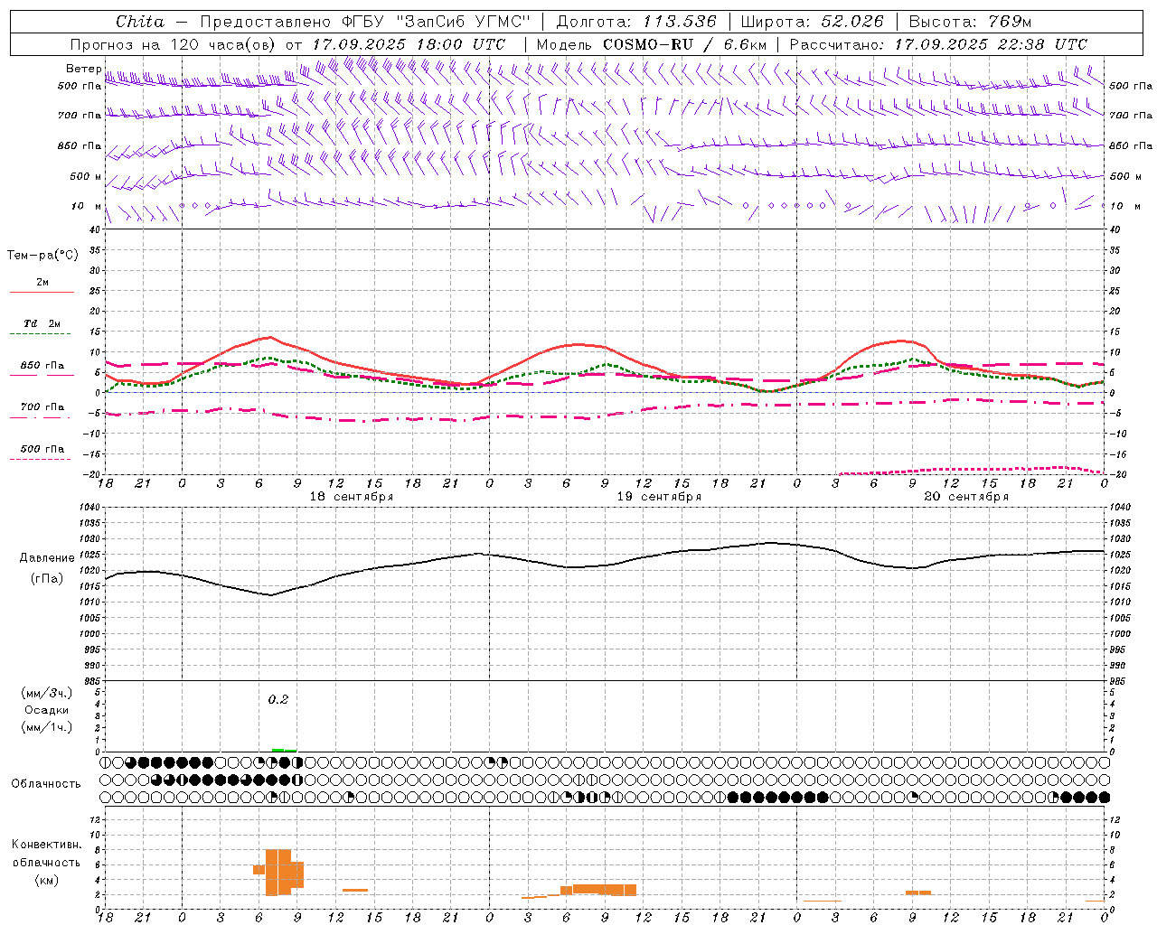
Task: Click the "10 м" wind level label on left
Action: coord(87,206)
